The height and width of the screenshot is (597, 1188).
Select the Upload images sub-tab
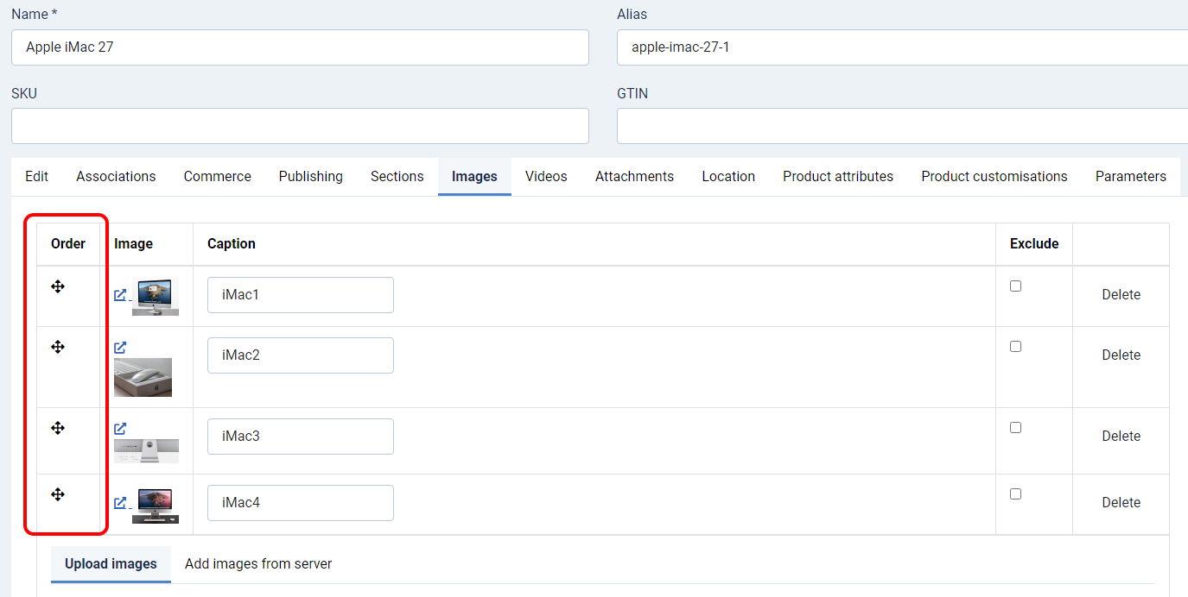point(111,564)
